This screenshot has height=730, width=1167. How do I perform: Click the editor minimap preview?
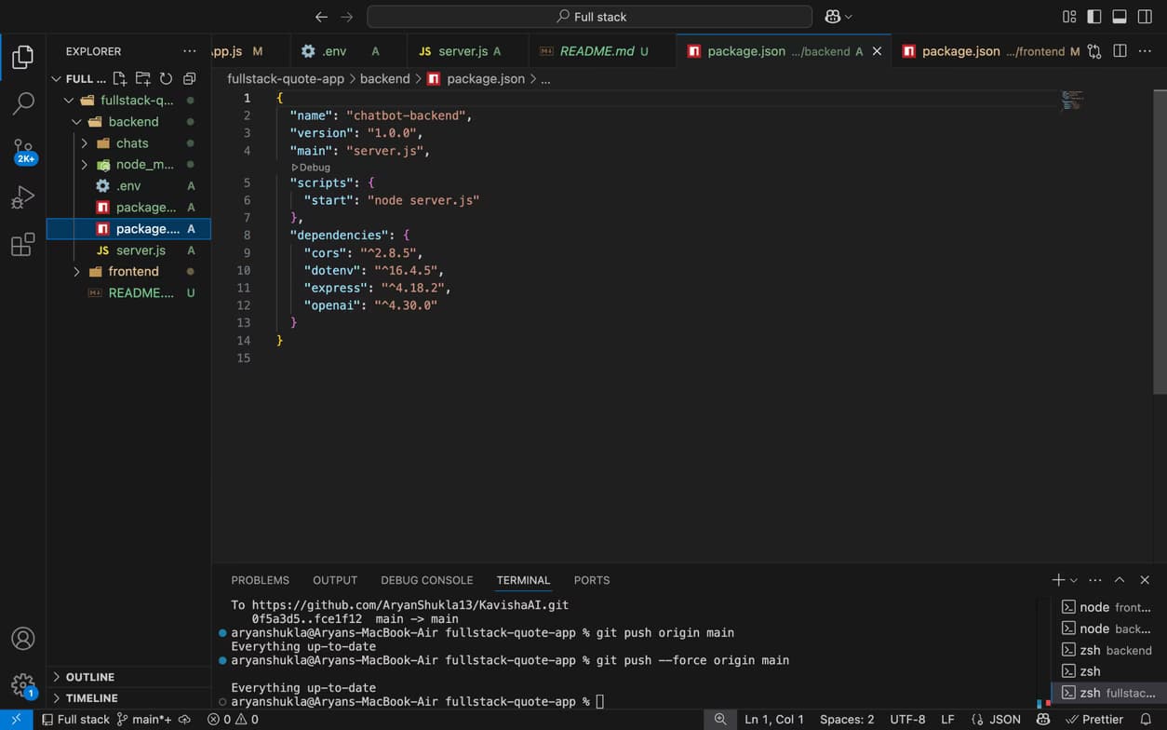point(1072,100)
